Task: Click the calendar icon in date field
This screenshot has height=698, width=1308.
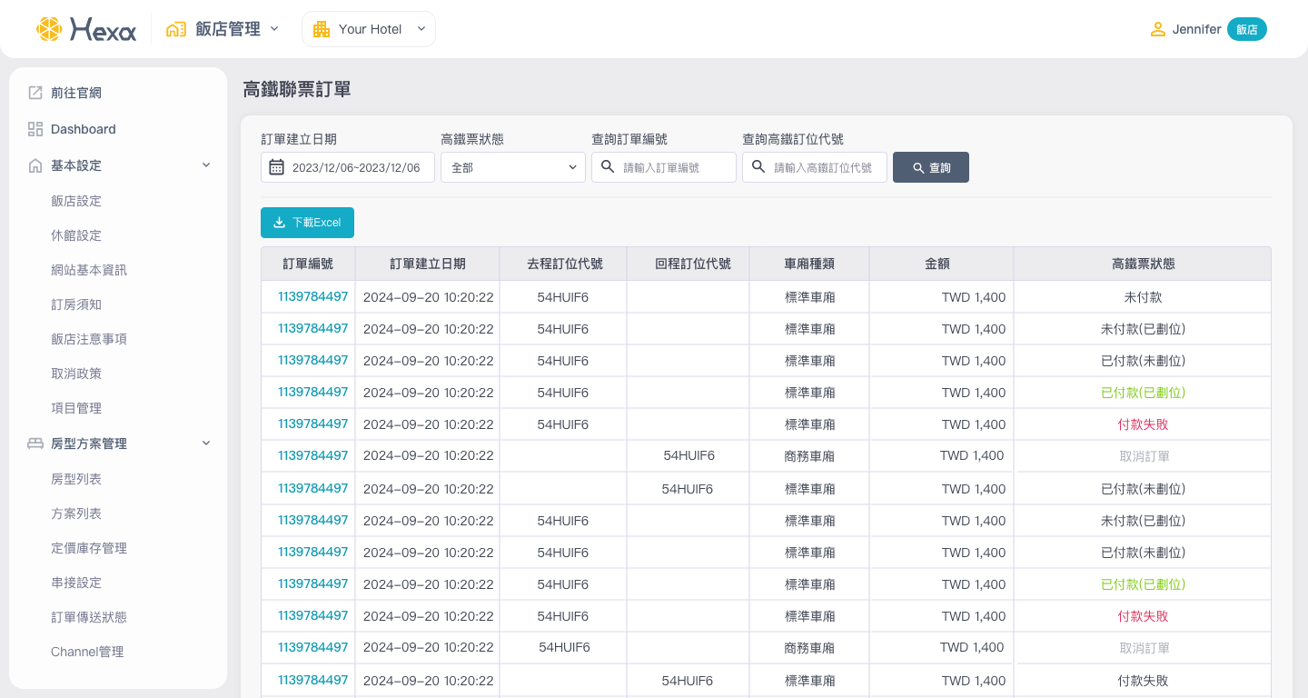Action: point(277,167)
